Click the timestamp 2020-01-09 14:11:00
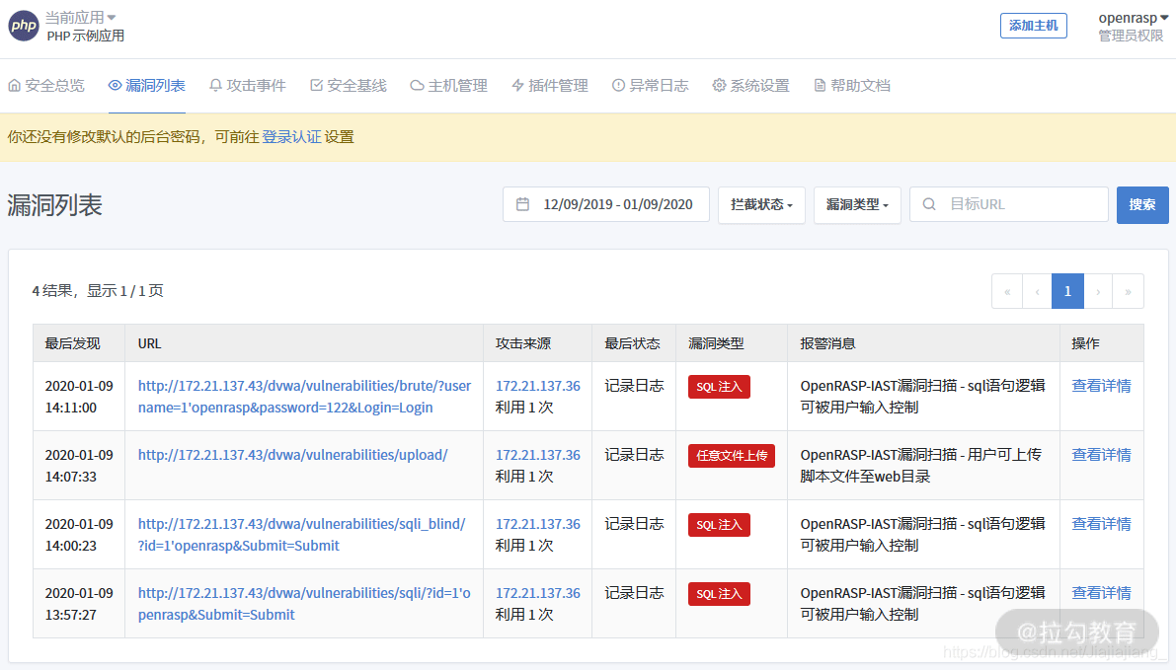This screenshot has width=1176, height=670. click(x=79, y=397)
